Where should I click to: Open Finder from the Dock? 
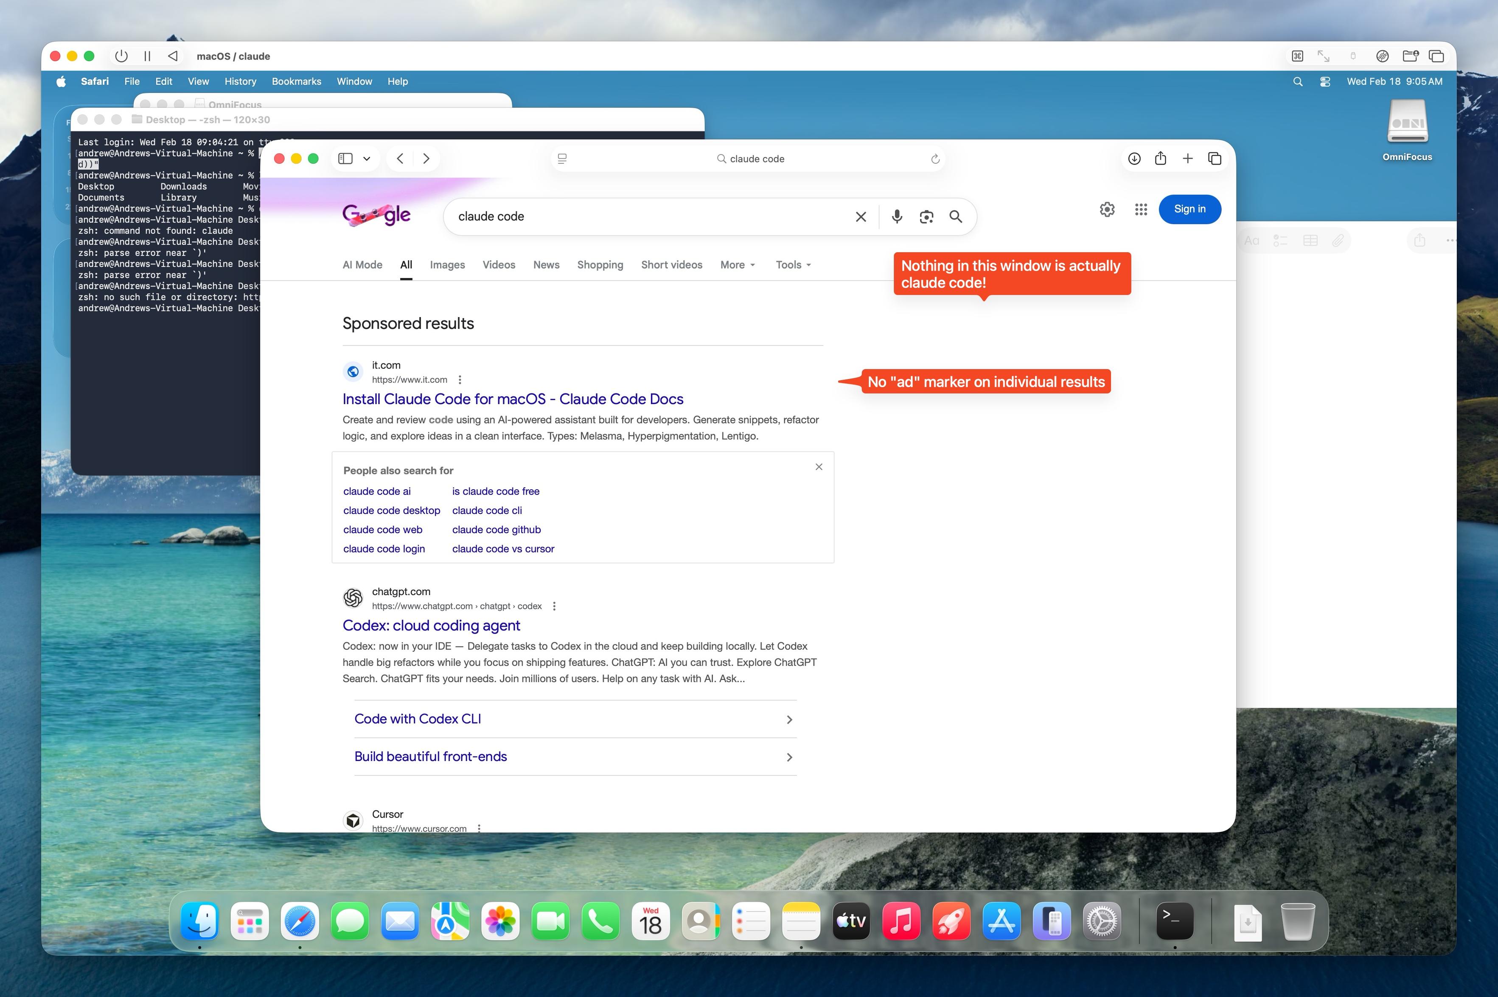199,921
